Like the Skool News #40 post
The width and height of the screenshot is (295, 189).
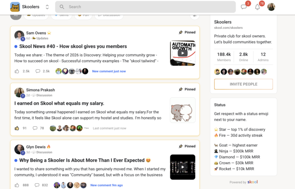click(17, 71)
